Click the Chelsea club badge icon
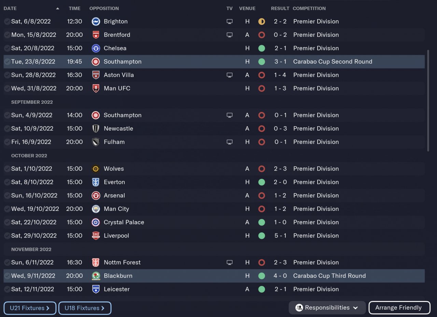Screen dimensions: 437x317 (x=96, y=48)
